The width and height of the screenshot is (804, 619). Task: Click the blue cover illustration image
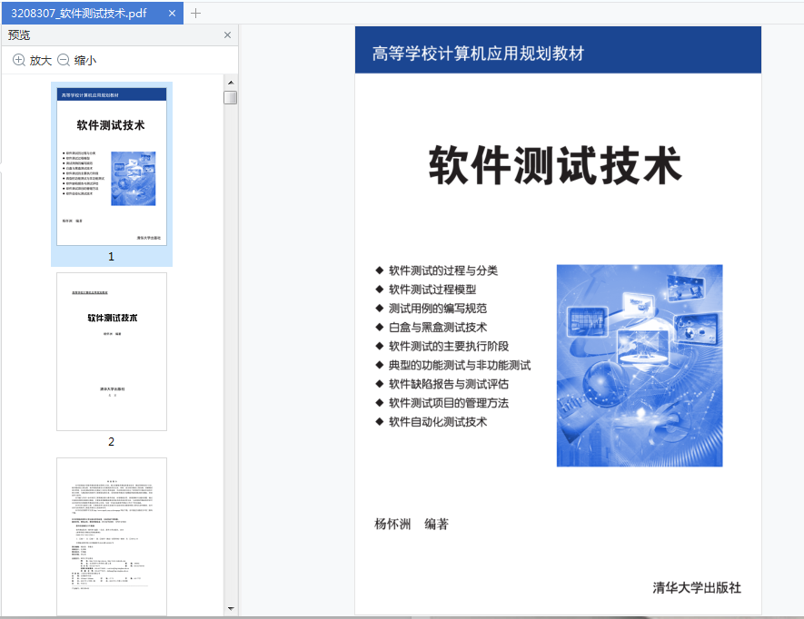(x=640, y=366)
